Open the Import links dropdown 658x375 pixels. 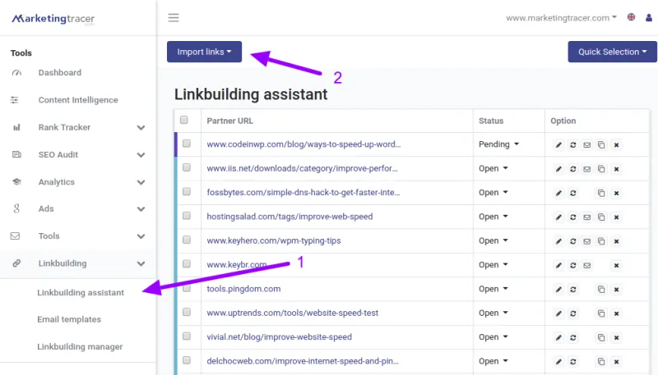click(x=204, y=52)
